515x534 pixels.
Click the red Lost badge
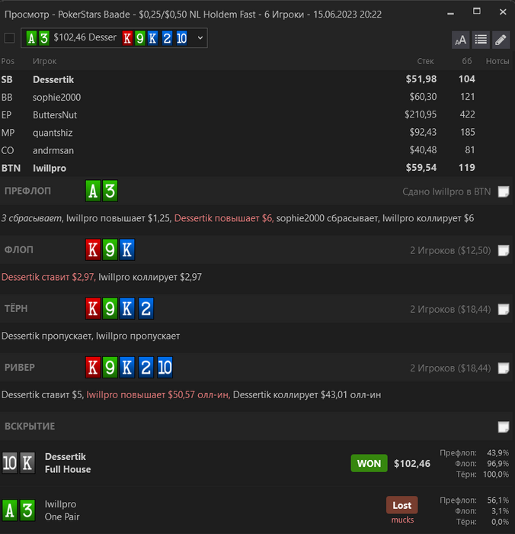tap(402, 505)
